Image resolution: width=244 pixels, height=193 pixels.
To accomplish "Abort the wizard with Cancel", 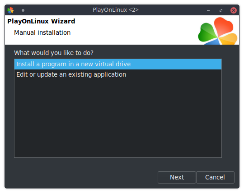I will pos(215,177).
